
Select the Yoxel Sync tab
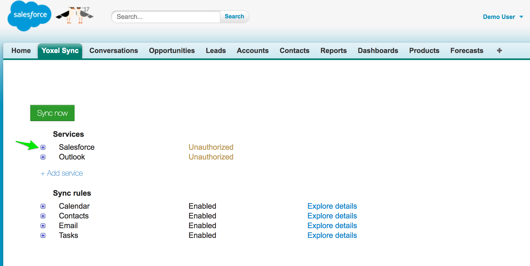tap(60, 51)
